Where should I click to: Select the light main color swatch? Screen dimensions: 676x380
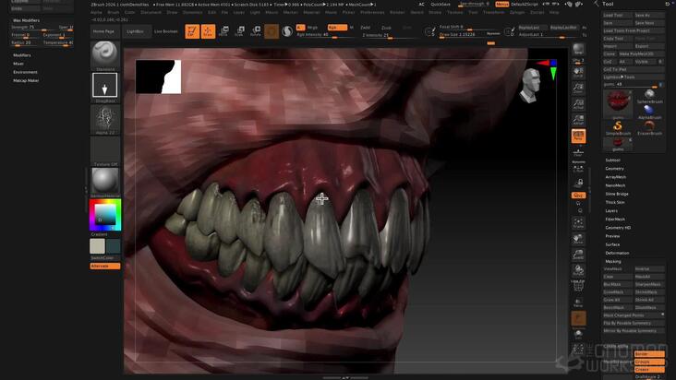coord(97,246)
